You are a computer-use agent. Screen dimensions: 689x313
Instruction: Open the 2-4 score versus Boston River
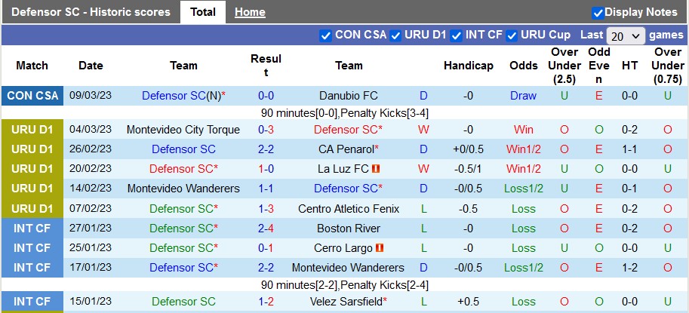pyautogui.click(x=266, y=229)
